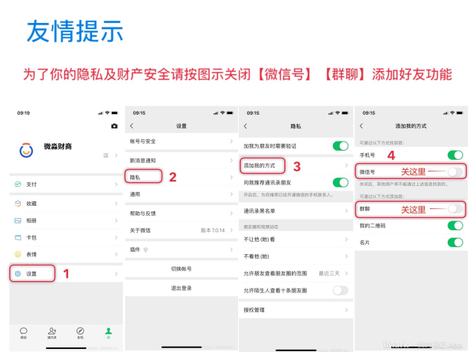The image size is (470, 352).
Task: Switch to the 微信 chats tab
Action: coord(24,333)
